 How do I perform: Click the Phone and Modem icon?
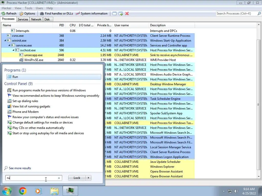pos(9,112)
